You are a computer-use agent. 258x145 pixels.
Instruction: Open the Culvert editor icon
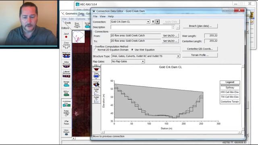pyautogui.click(x=96, y=84)
